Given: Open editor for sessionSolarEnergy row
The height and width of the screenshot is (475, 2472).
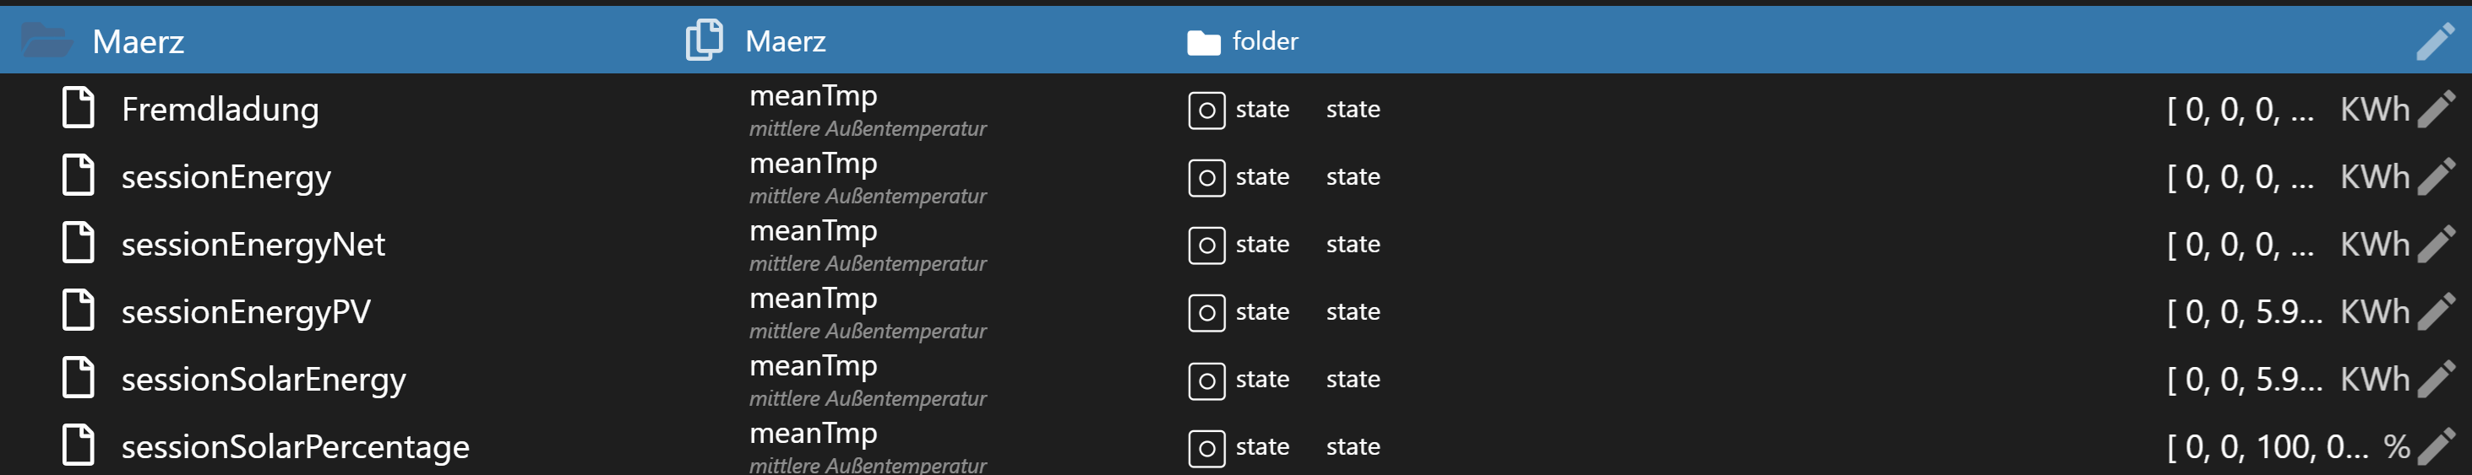Looking at the screenshot, I should coord(2436,379).
